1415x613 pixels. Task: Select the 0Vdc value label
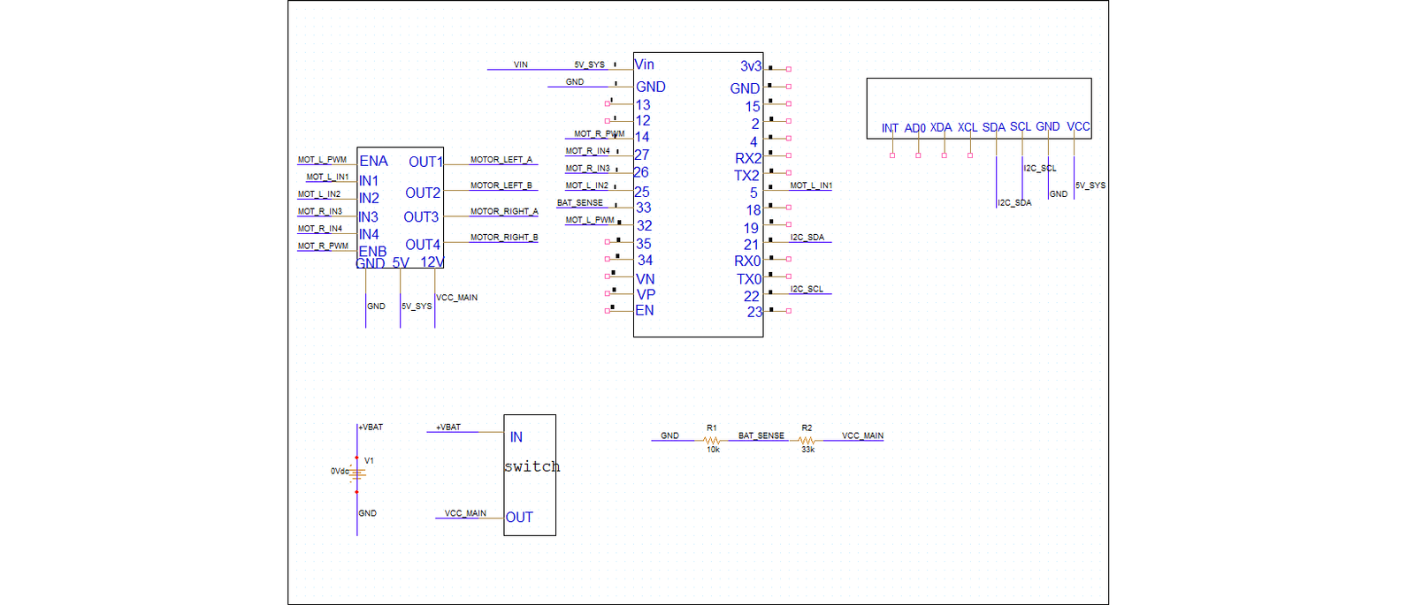(340, 472)
